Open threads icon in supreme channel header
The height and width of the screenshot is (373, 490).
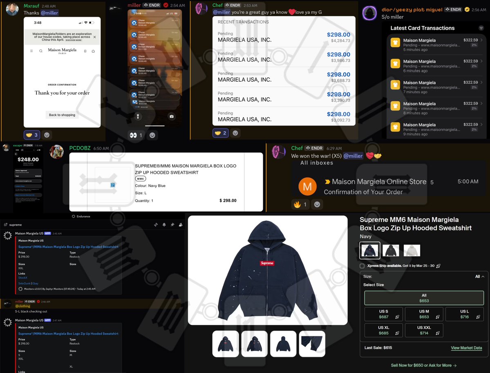coord(156,225)
